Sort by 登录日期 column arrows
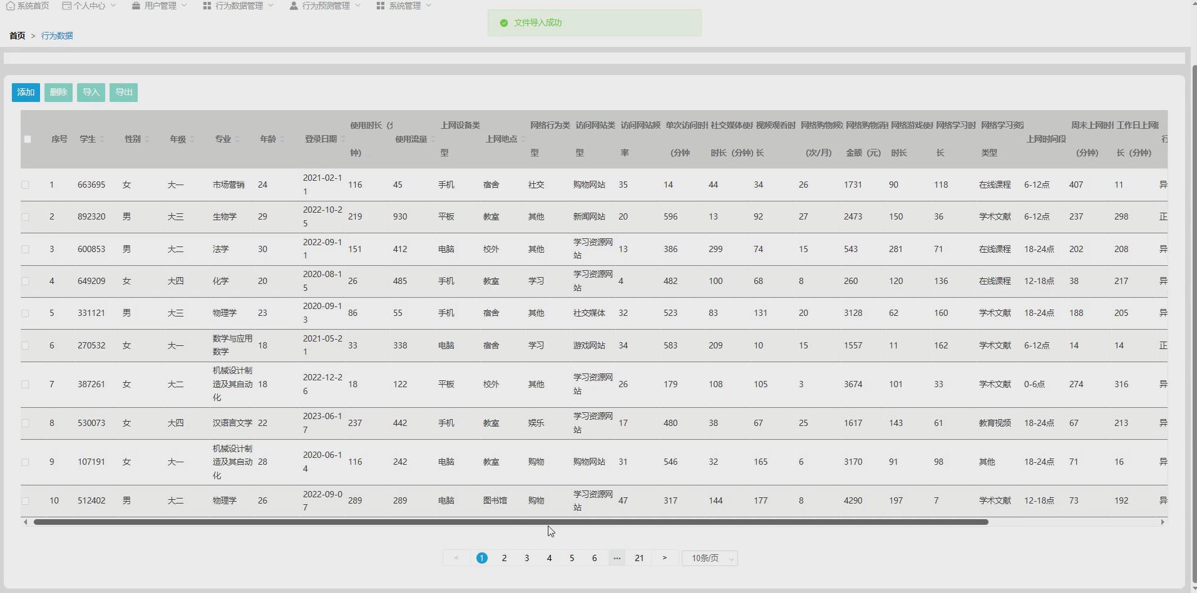 342,139
